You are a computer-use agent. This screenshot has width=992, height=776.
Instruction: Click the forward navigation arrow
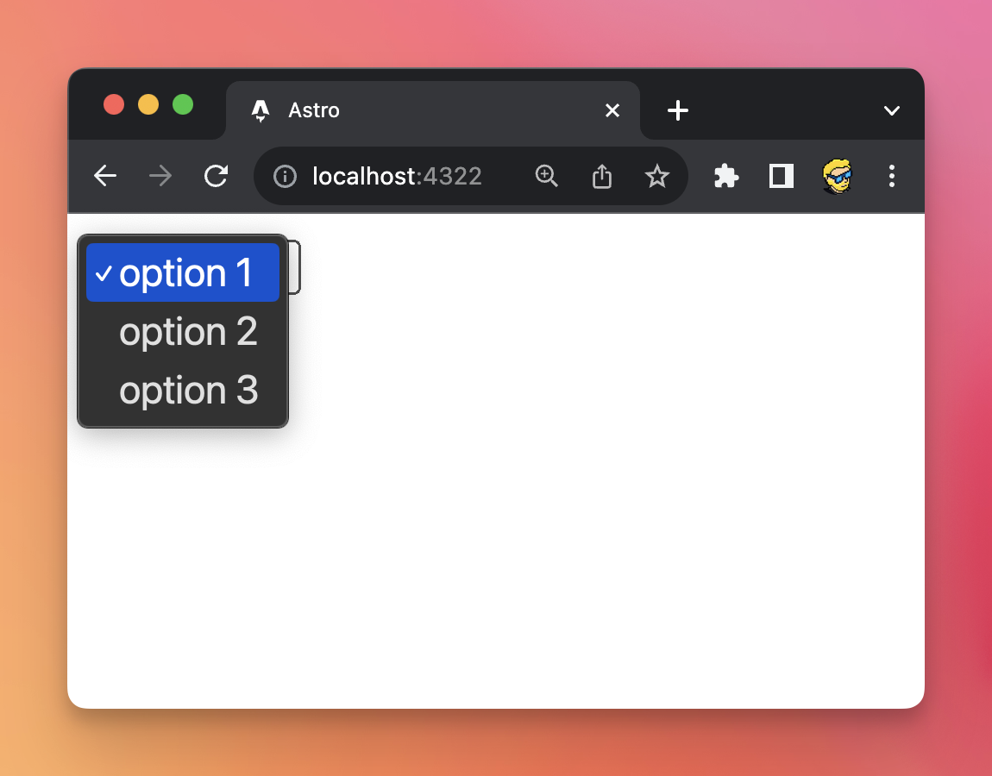coord(160,177)
